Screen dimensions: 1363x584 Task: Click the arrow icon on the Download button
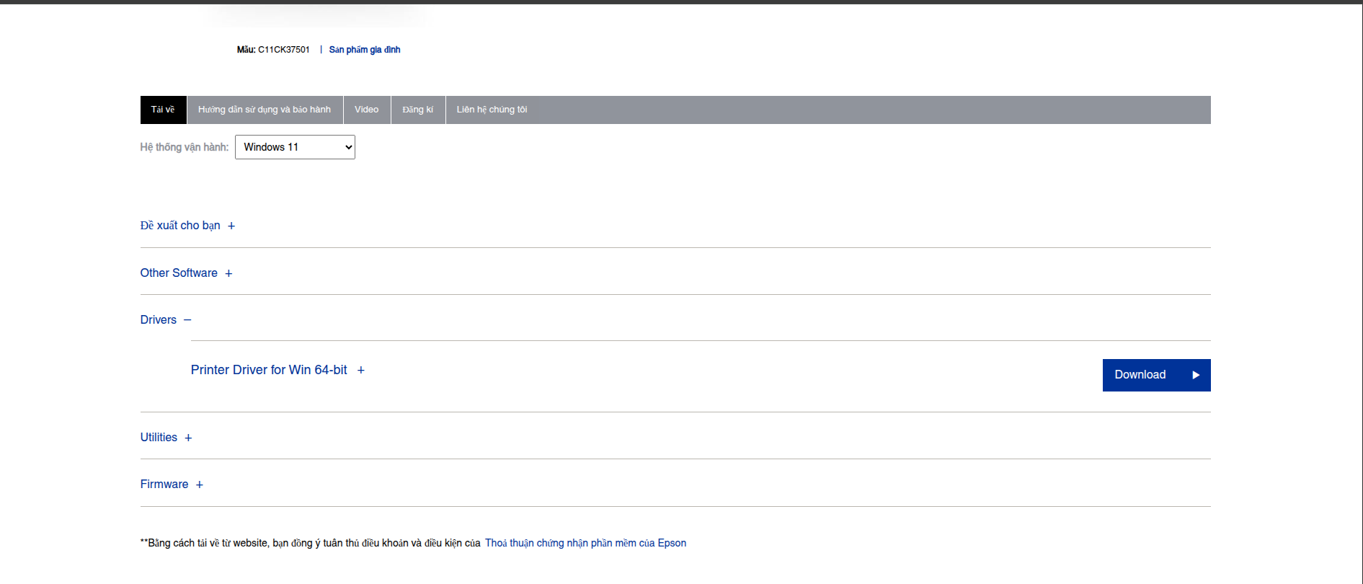pos(1196,375)
